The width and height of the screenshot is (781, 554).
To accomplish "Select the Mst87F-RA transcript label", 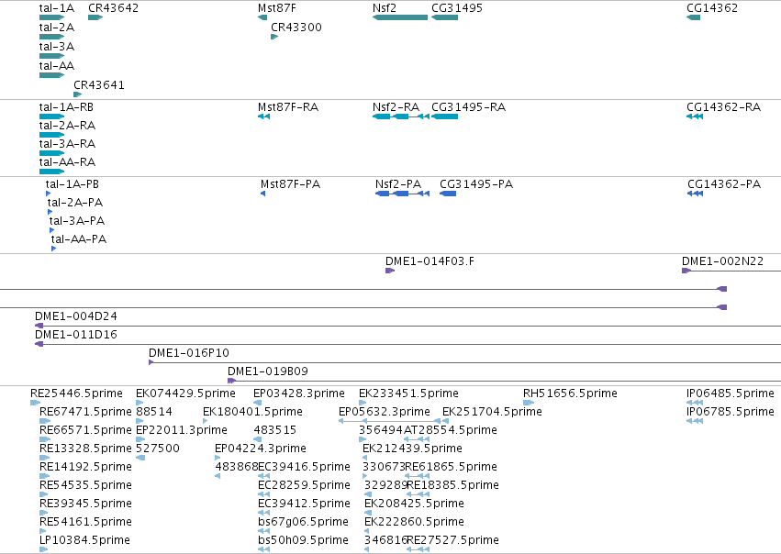I will pos(288,107).
